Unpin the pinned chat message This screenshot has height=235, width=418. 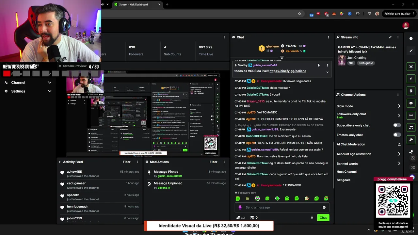(x=319, y=65)
